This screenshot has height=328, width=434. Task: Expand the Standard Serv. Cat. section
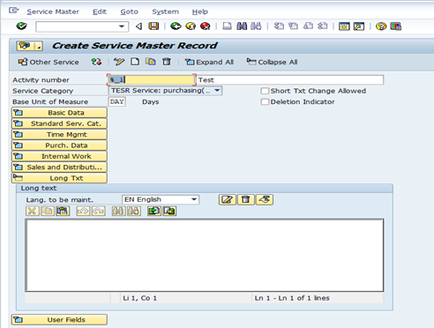coord(59,123)
